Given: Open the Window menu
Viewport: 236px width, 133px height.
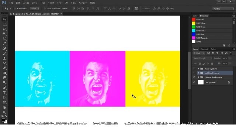Looking at the screenshot, I should point(83,3).
